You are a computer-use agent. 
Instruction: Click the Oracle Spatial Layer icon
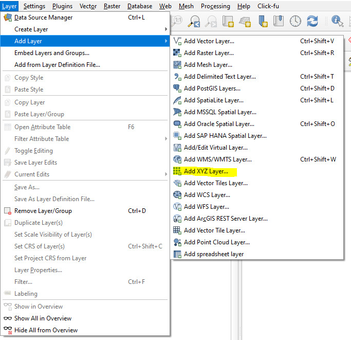(177, 124)
